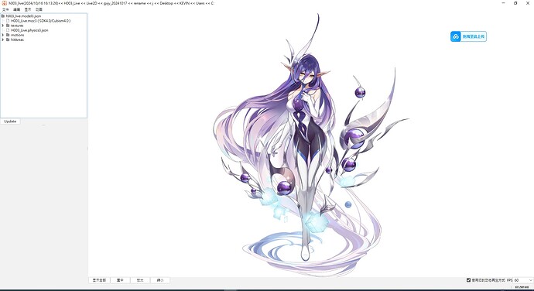
Task: Click the Update button
Action: tap(10, 122)
